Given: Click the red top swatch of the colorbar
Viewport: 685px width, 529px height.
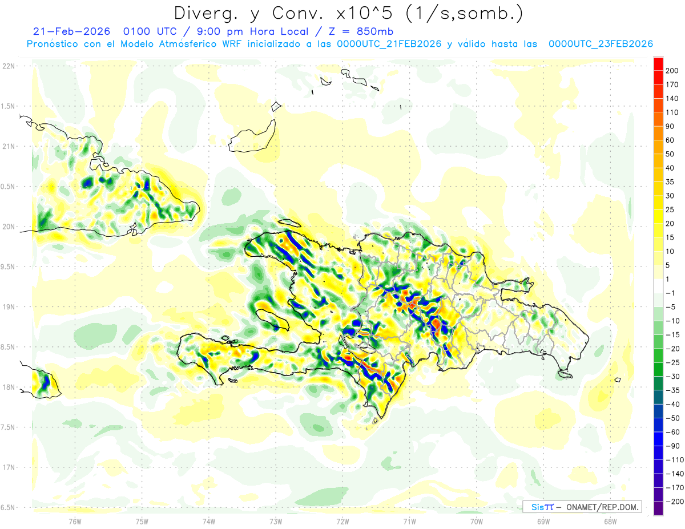Looking at the screenshot, I should coord(658,63).
